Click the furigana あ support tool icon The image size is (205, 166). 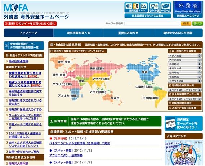[x=136, y=6]
